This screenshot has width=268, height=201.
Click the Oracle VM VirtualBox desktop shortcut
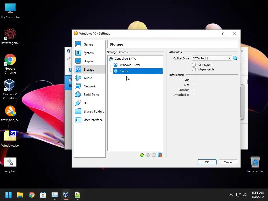coord(10,90)
